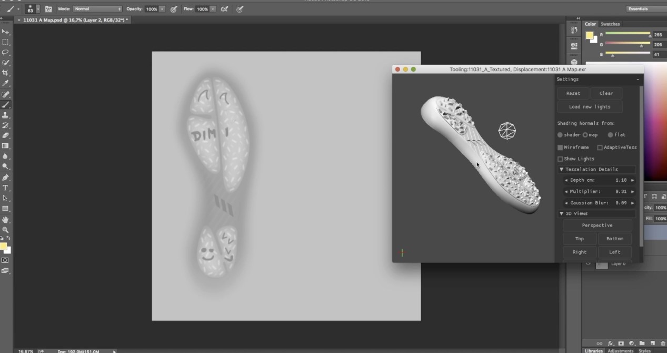Open the Adjustments panel tab
This screenshot has width=667, height=353.
(620, 350)
